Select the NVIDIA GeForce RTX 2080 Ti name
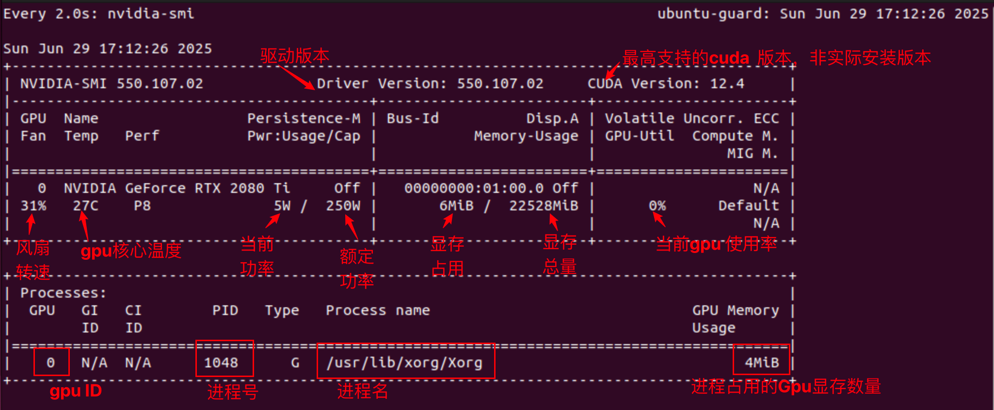This screenshot has height=410, width=994. [x=176, y=188]
